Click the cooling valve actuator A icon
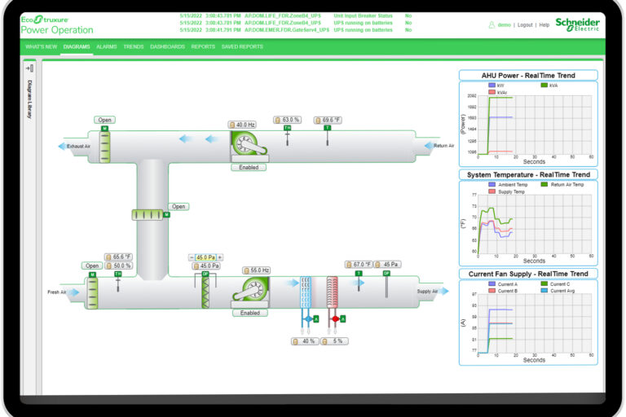The width and height of the screenshot is (626, 417). (316, 318)
